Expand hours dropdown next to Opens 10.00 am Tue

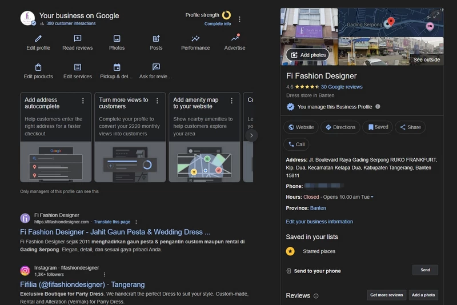372,197
